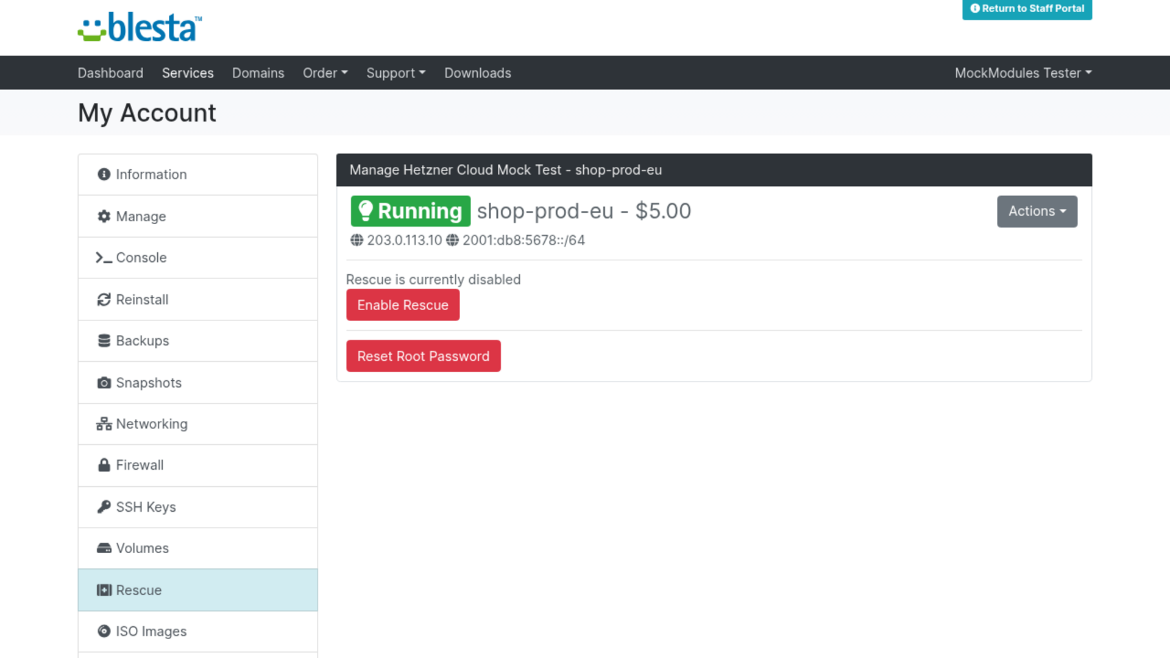Click the Volumes hard drive icon
1170x658 pixels.
pyautogui.click(x=104, y=548)
